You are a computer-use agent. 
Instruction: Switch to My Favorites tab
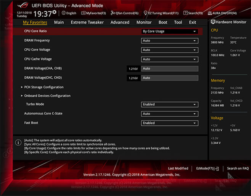tap(35, 22)
